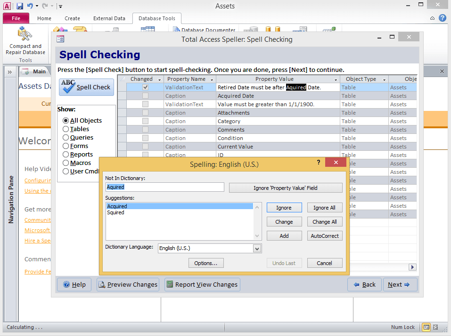Image resolution: width=451 pixels, height=336 pixels.
Task: Click Ignore 'Property Value' Field button
Action: [286, 188]
